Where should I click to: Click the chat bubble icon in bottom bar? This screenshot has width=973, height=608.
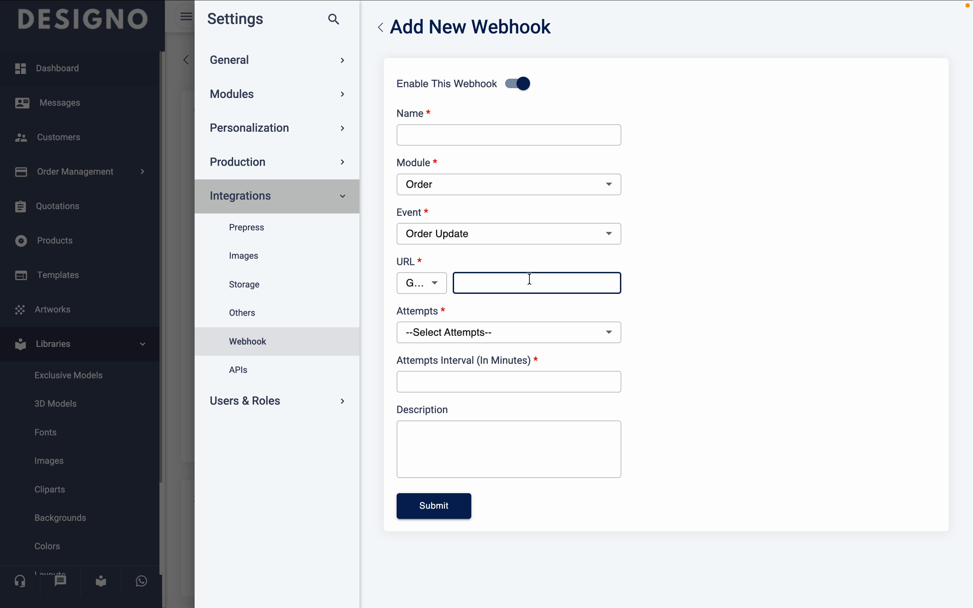60,581
